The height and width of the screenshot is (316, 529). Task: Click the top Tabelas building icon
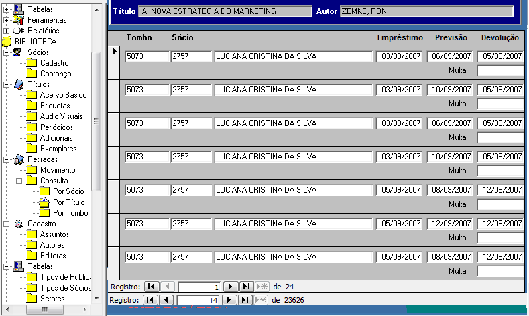click(x=19, y=9)
